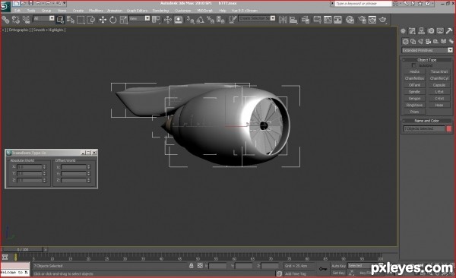Click the Render Production teapot icon
This screenshot has width=456, height=278.
[383, 20]
